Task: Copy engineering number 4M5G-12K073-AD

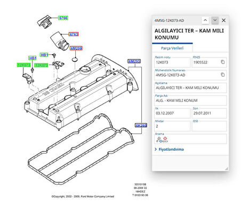Action: pos(222,74)
